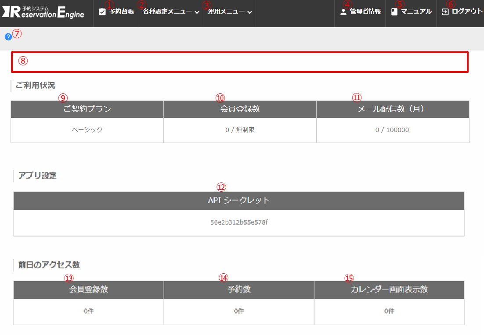Expand the 運用メニュー chevron arrow
The height and width of the screenshot is (336, 484).
(x=249, y=12)
